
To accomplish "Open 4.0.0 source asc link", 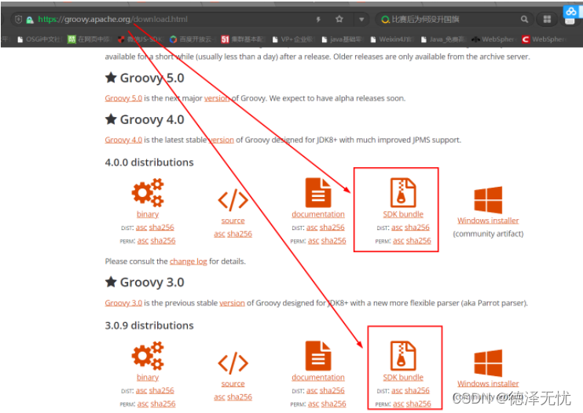I will (x=219, y=234).
